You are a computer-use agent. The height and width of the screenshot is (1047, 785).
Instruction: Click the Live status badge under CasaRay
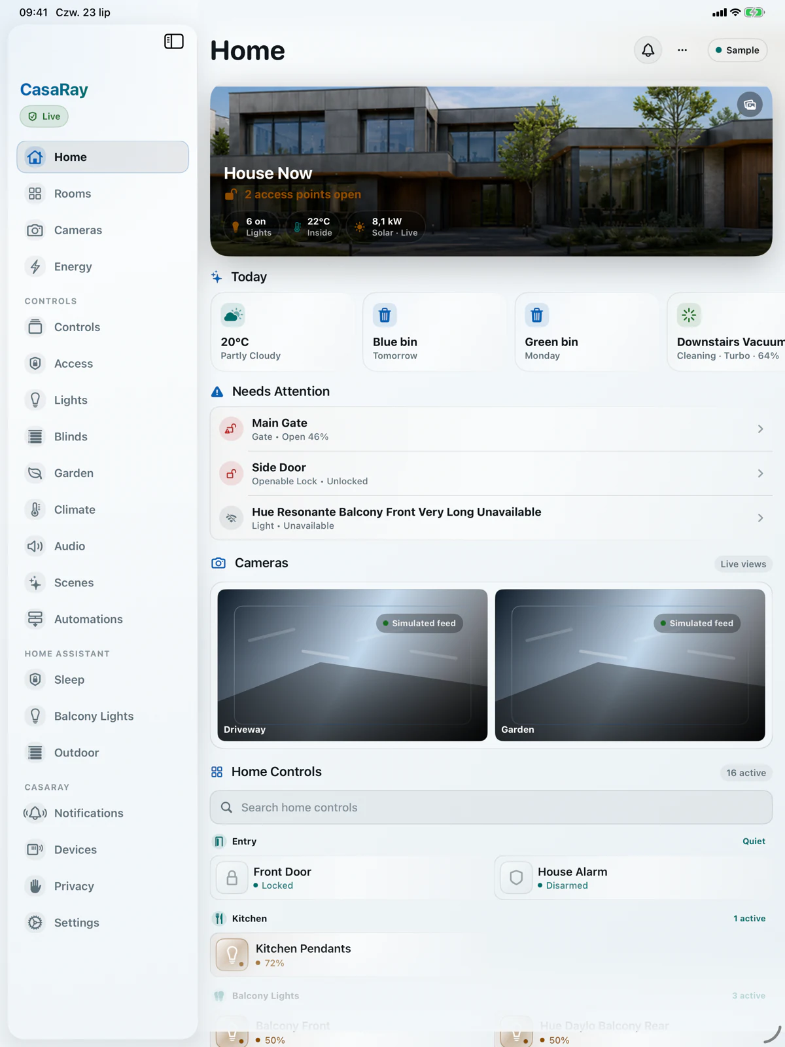[x=44, y=116]
